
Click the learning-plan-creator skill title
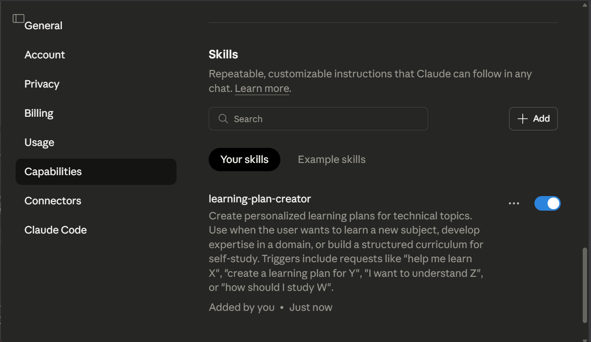coord(259,198)
